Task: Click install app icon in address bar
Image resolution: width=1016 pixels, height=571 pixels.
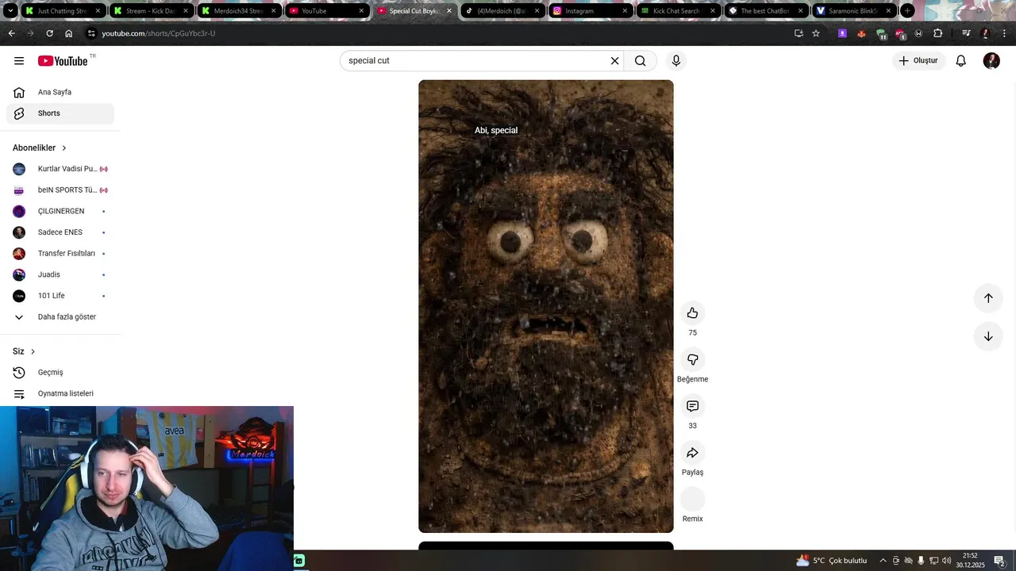Action: 799,33
